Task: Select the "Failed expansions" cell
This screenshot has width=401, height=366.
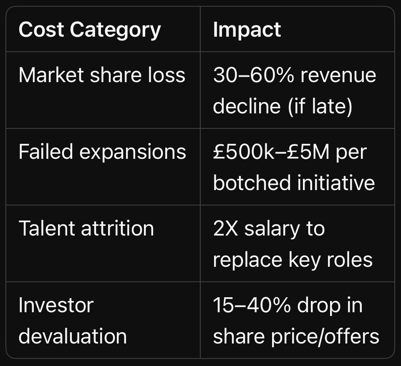Action: pos(102,152)
